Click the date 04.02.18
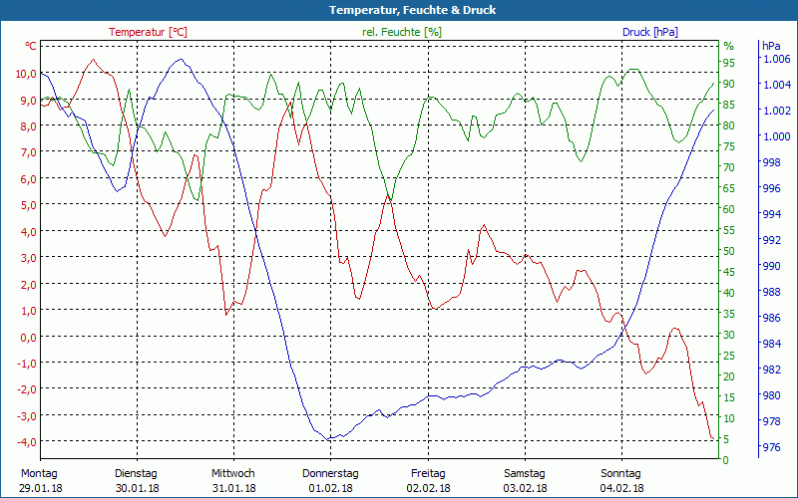 [x=621, y=488]
